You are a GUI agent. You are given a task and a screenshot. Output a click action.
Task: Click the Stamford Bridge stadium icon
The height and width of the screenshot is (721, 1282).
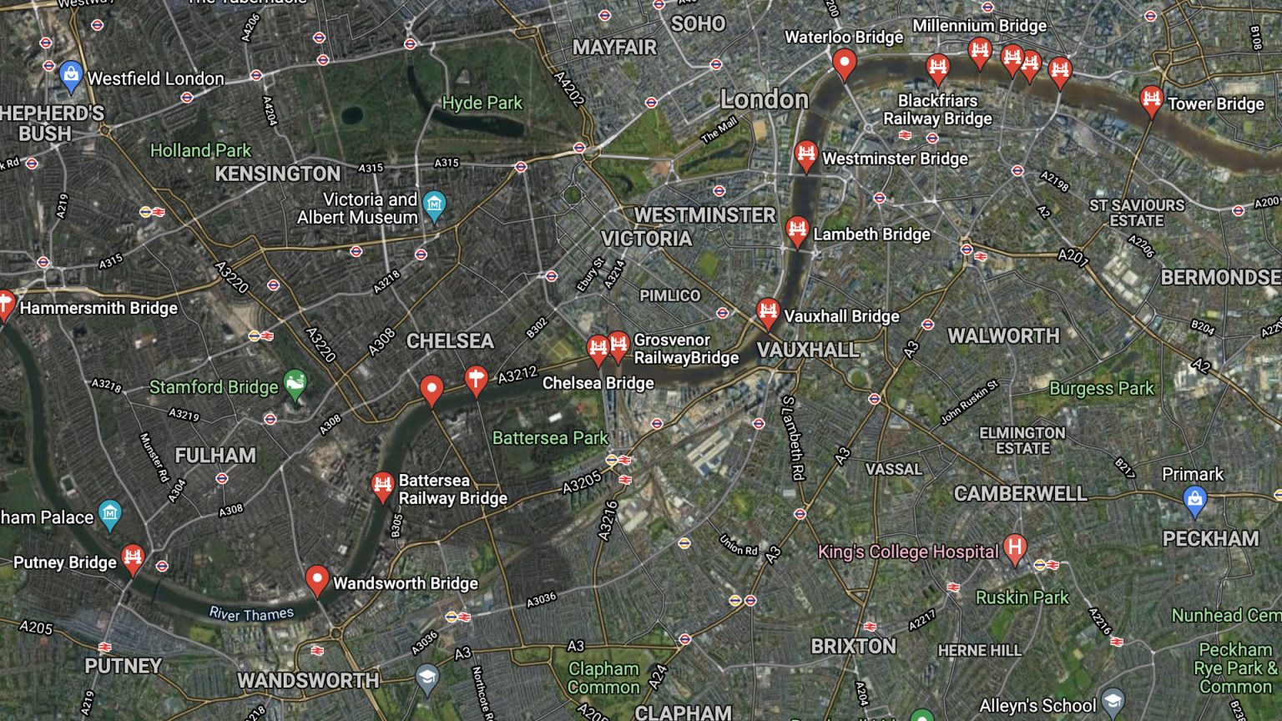click(295, 385)
